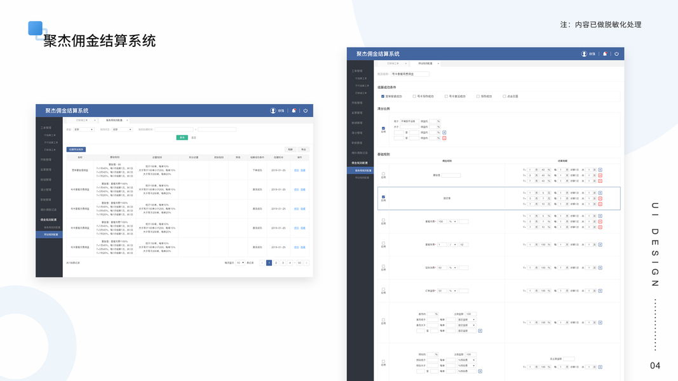Check the 预存成功 checkbox

coord(478,97)
